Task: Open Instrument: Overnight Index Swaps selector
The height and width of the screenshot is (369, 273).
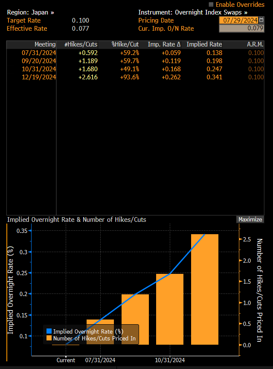Action: [193, 12]
